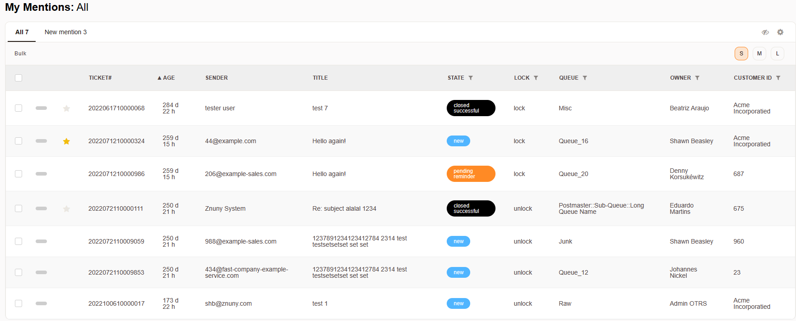
Task: Sort by the Age column header
Action: tap(166, 78)
